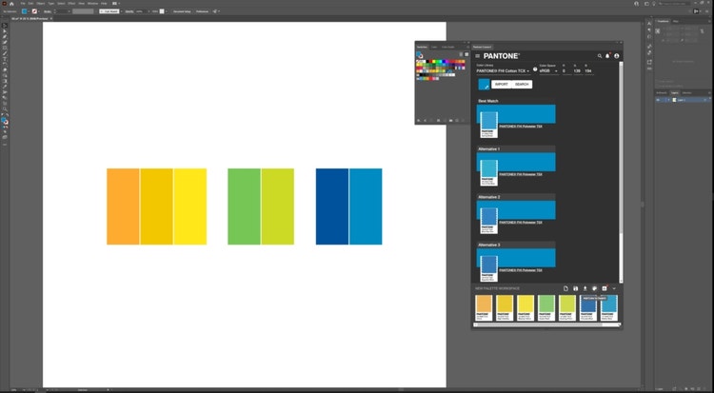The width and height of the screenshot is (714, 393).
Task: Switch Swatches panel to thumbnail view
Action: pos(466,54)
